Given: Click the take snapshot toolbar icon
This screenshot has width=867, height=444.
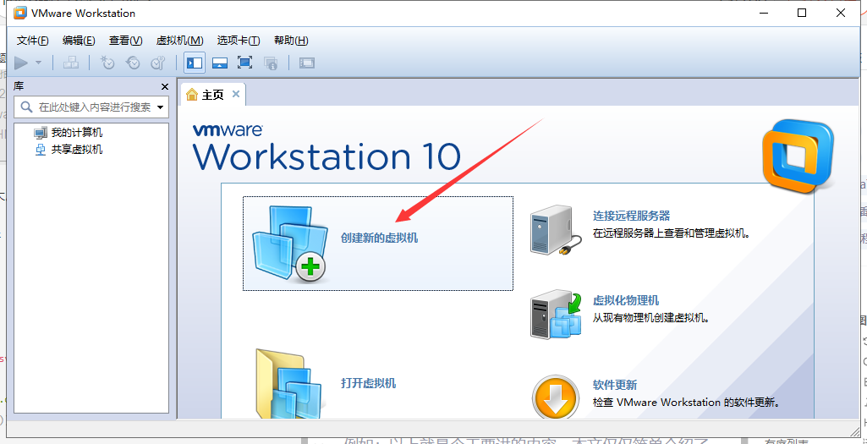Looking at the screenshot, I should click(107, 63).
